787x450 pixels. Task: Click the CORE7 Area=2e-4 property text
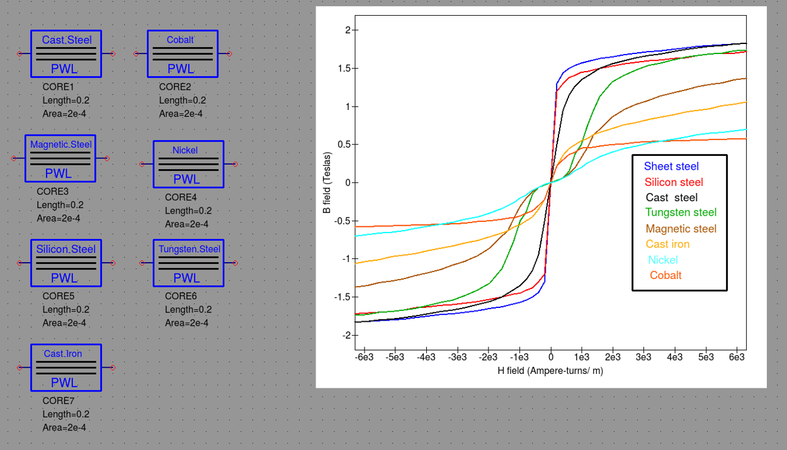pos(64,428)
